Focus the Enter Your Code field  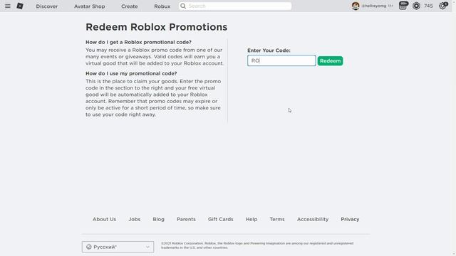point(281,60)
